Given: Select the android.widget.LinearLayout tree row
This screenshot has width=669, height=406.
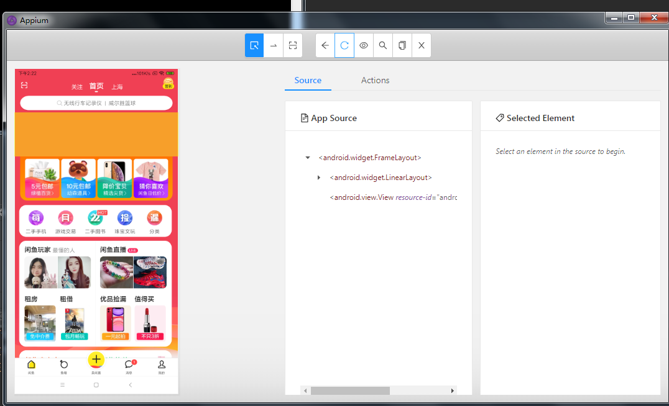Looking at the screenshot, I should pos(381,178).
